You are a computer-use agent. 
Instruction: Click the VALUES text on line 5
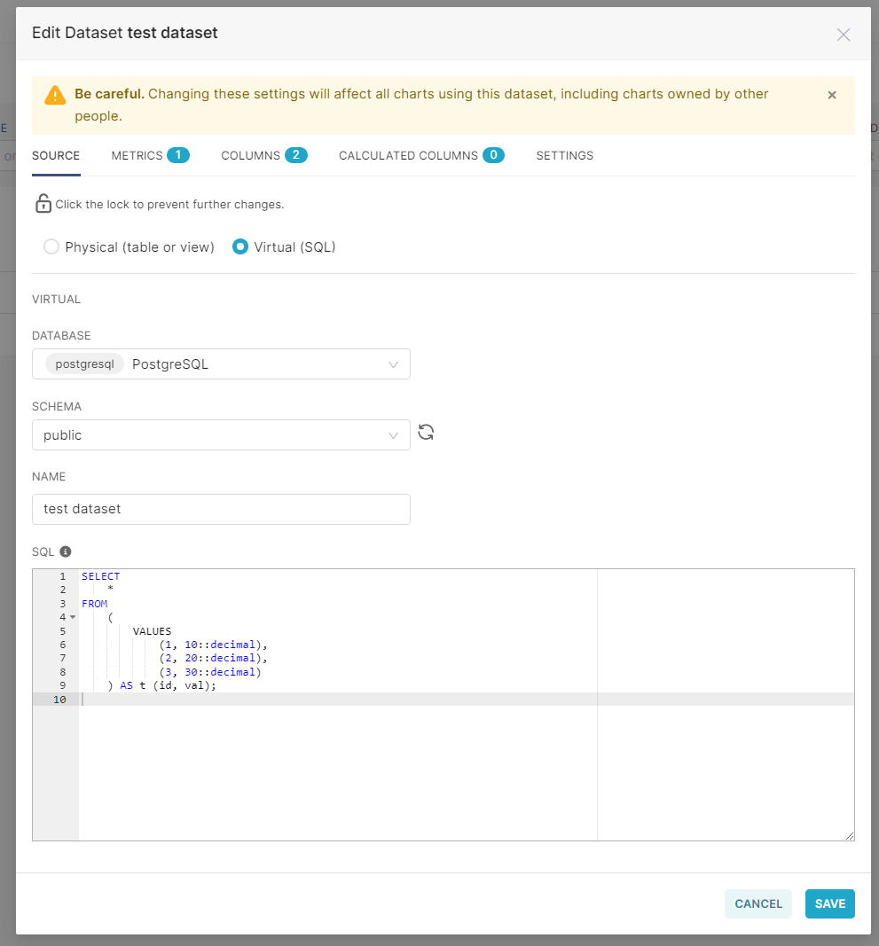[x=152, y=631]
